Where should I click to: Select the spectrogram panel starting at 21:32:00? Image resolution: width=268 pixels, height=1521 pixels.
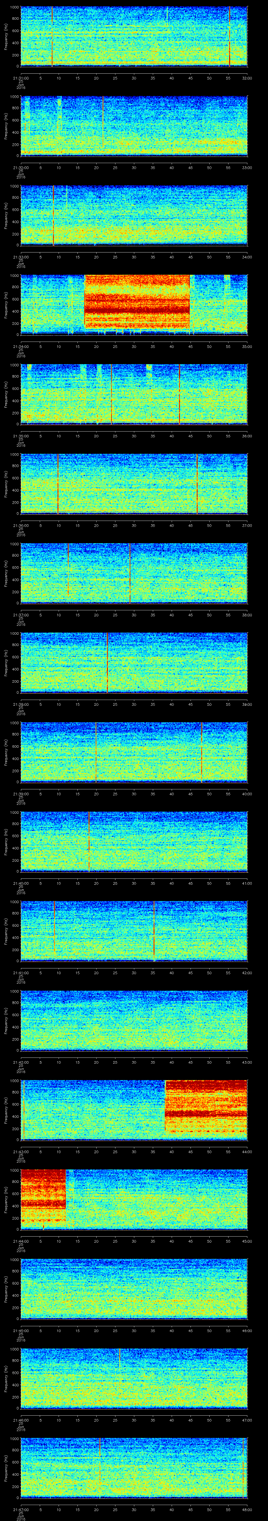(134, 126)
